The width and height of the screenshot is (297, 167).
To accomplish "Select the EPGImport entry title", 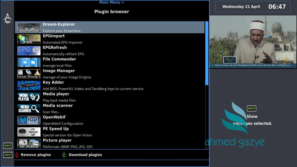I will pos(54,36).
